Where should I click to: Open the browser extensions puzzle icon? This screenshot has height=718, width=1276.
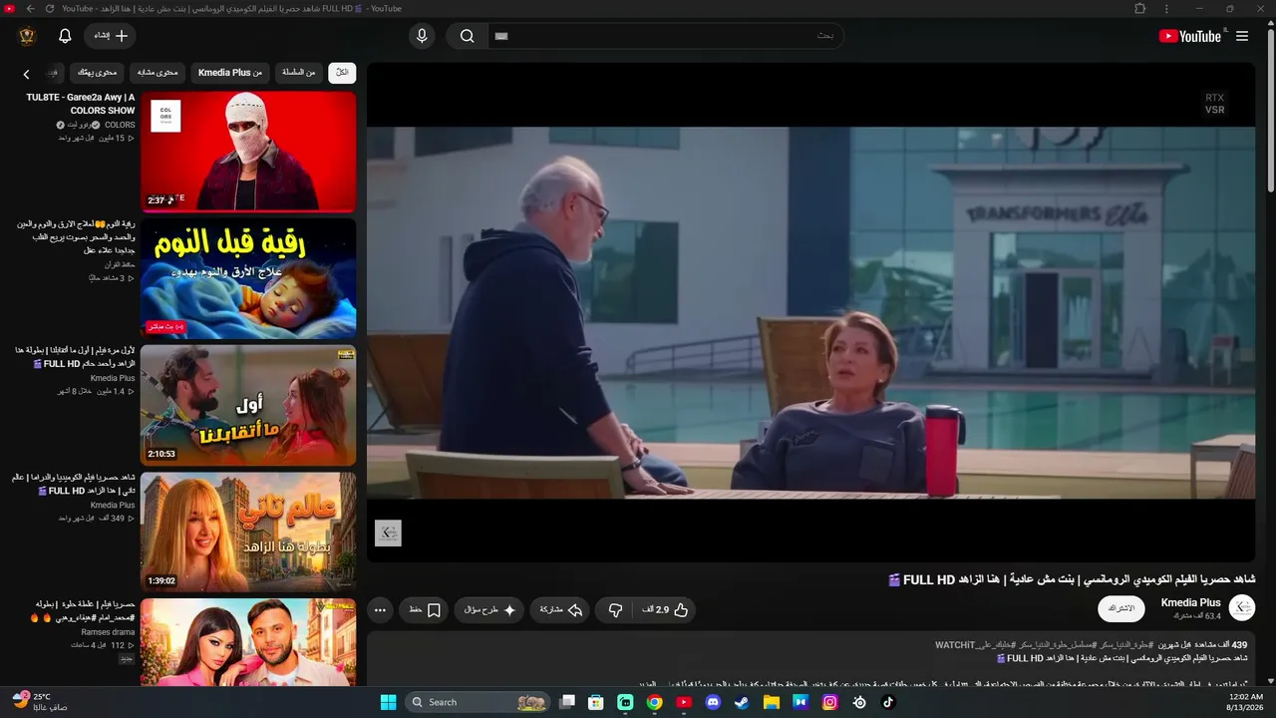1140,9
